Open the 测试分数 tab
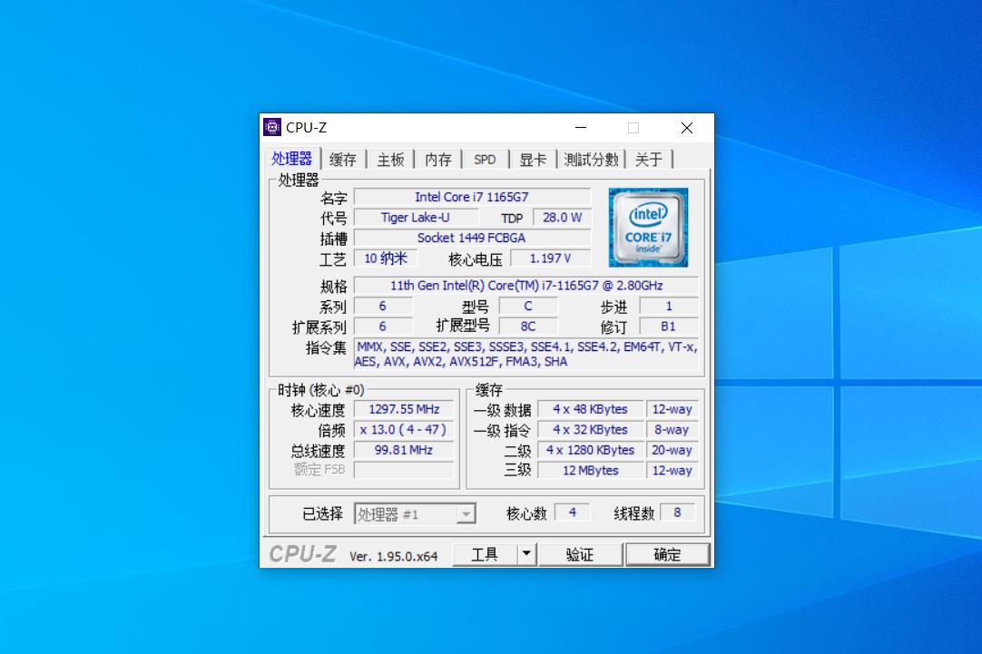 (591, 158)
